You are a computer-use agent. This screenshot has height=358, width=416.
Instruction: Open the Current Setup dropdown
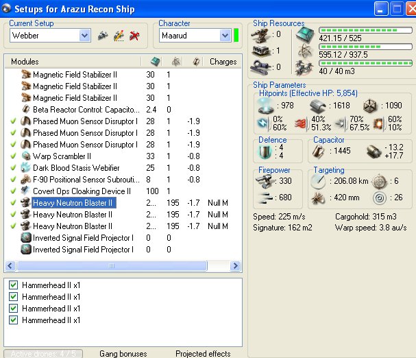85,35
